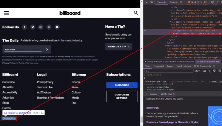Toggle .cls element classes panel
This screenshot has width=222, height=126.
[204, 71]
